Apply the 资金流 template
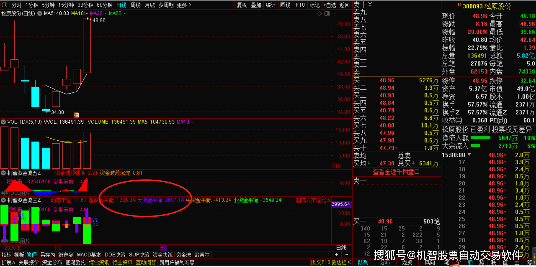 (183, 255)
